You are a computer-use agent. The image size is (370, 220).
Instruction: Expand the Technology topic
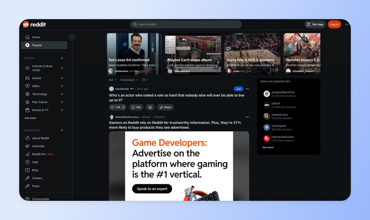[62, 94]
